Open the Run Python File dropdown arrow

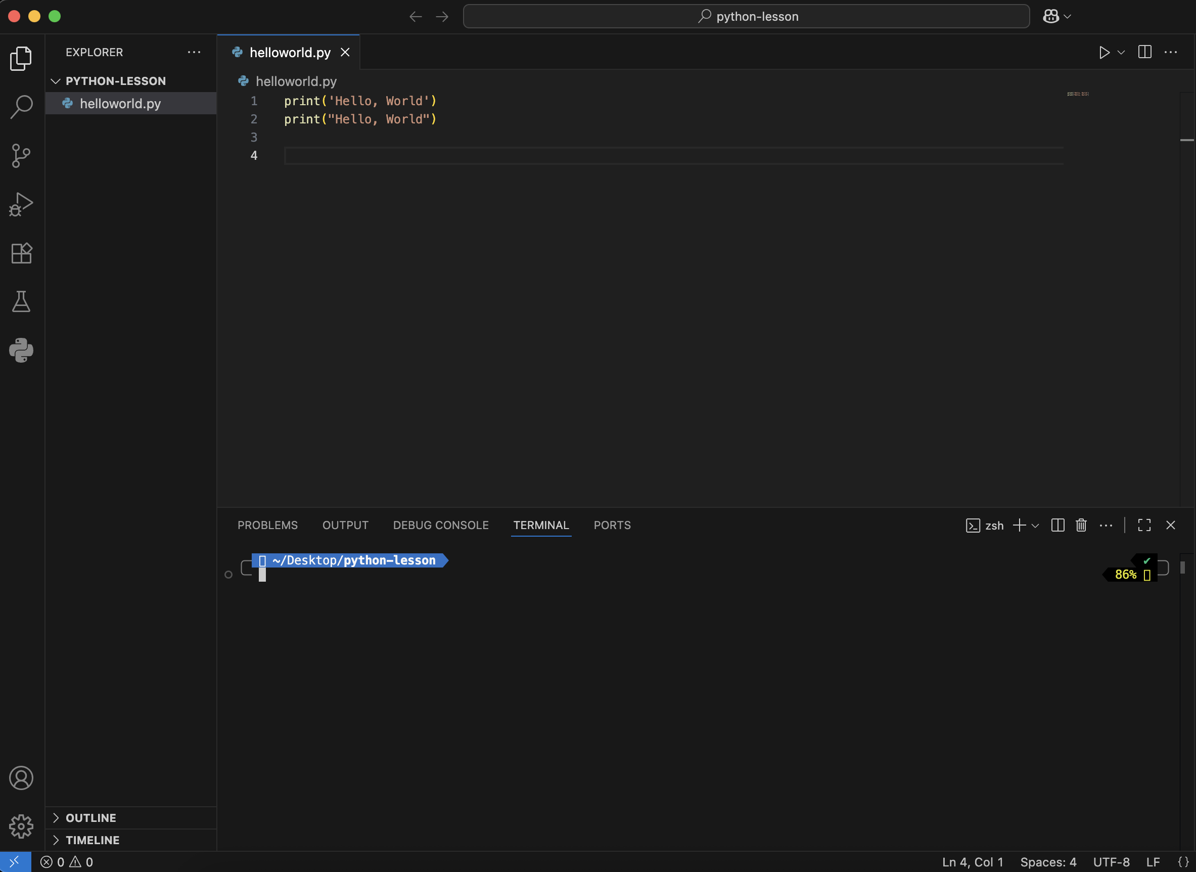tap(1122, 52)
